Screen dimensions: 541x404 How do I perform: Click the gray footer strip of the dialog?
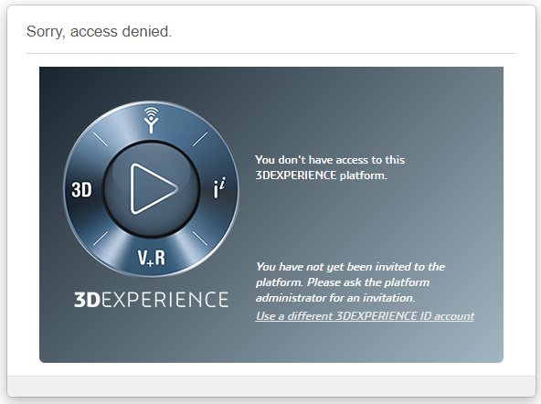[x=271, y=387]
